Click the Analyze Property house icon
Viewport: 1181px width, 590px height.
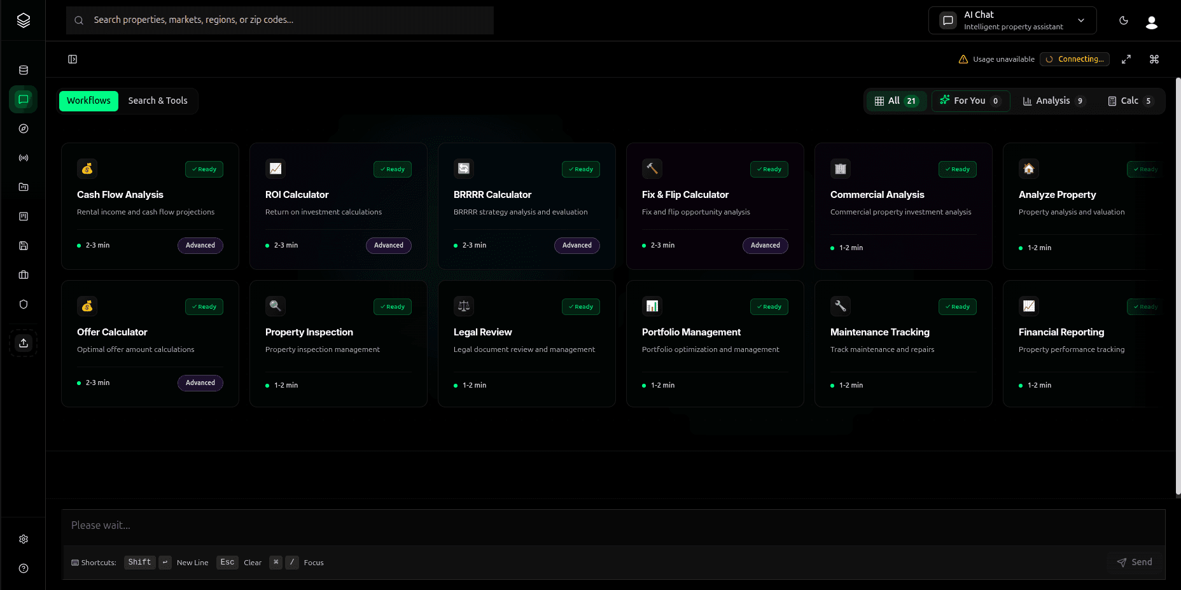tap(1029, 169)
